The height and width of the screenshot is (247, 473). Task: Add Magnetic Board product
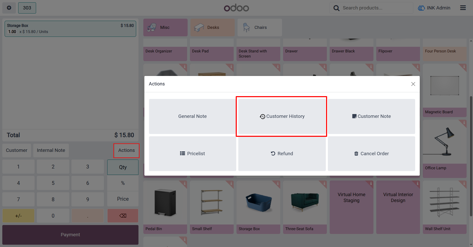(x=445, y=91)
